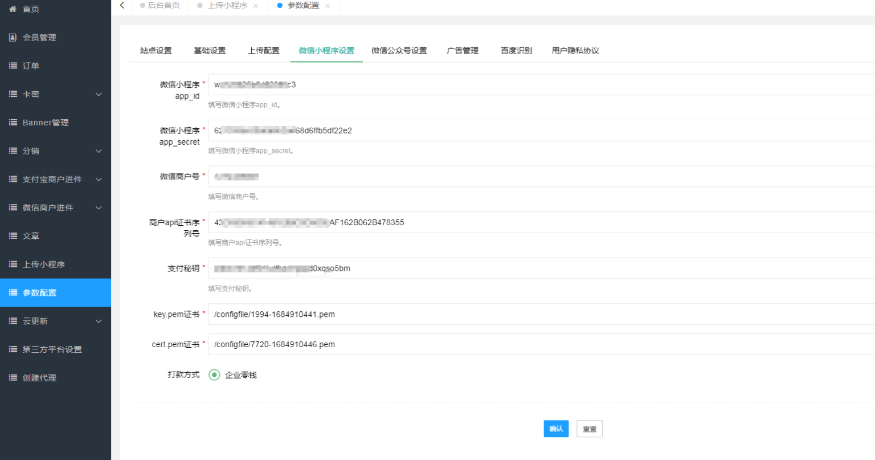The image size is (875, 460).
Task: Click the 确认 confirm button
Action: tap(556, 429)
